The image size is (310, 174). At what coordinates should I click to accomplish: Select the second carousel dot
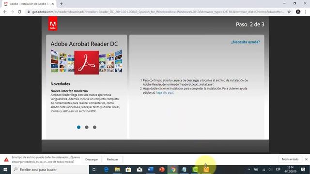[x=87, y=127]
